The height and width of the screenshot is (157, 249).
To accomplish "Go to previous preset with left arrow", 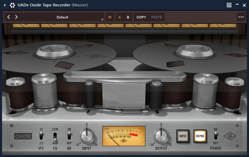I will (9, 17).
